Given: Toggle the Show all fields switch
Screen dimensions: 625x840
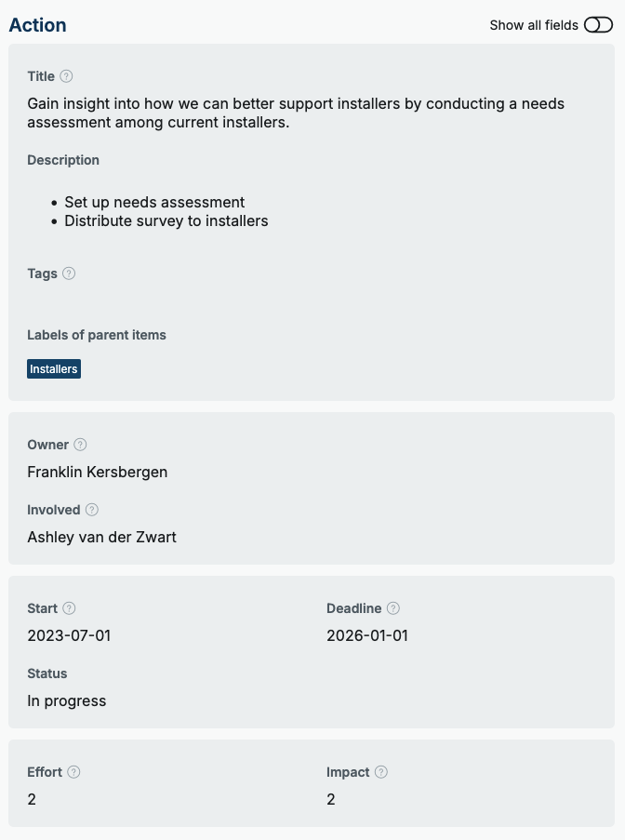Looking at the screenshot, I should pos(598,24).
